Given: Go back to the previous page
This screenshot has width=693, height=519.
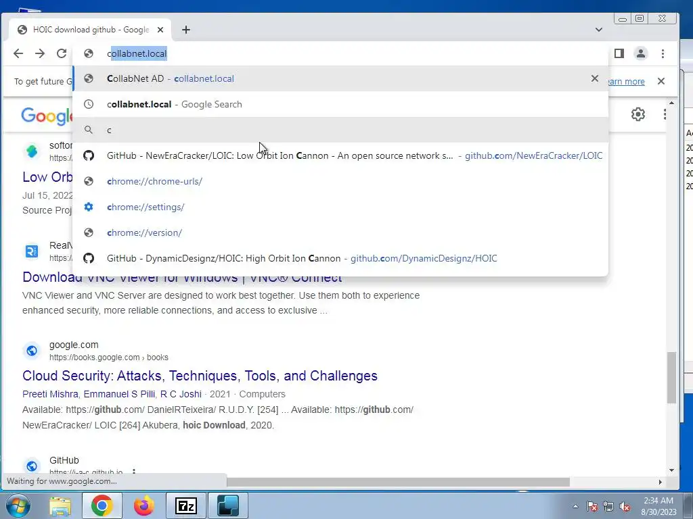Looking at the screenshot, I should click(18, 53).
